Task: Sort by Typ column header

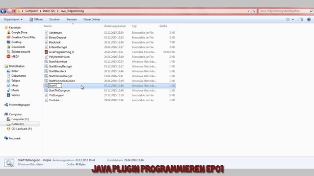Action: click(134, 26)
